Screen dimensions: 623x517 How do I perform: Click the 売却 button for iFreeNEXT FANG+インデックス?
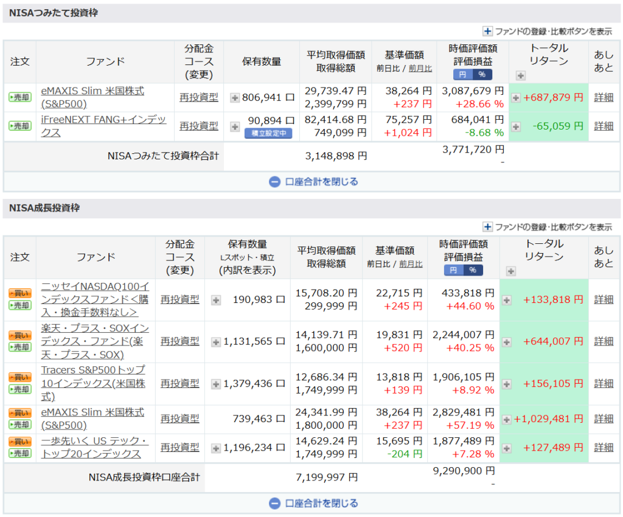19,126
